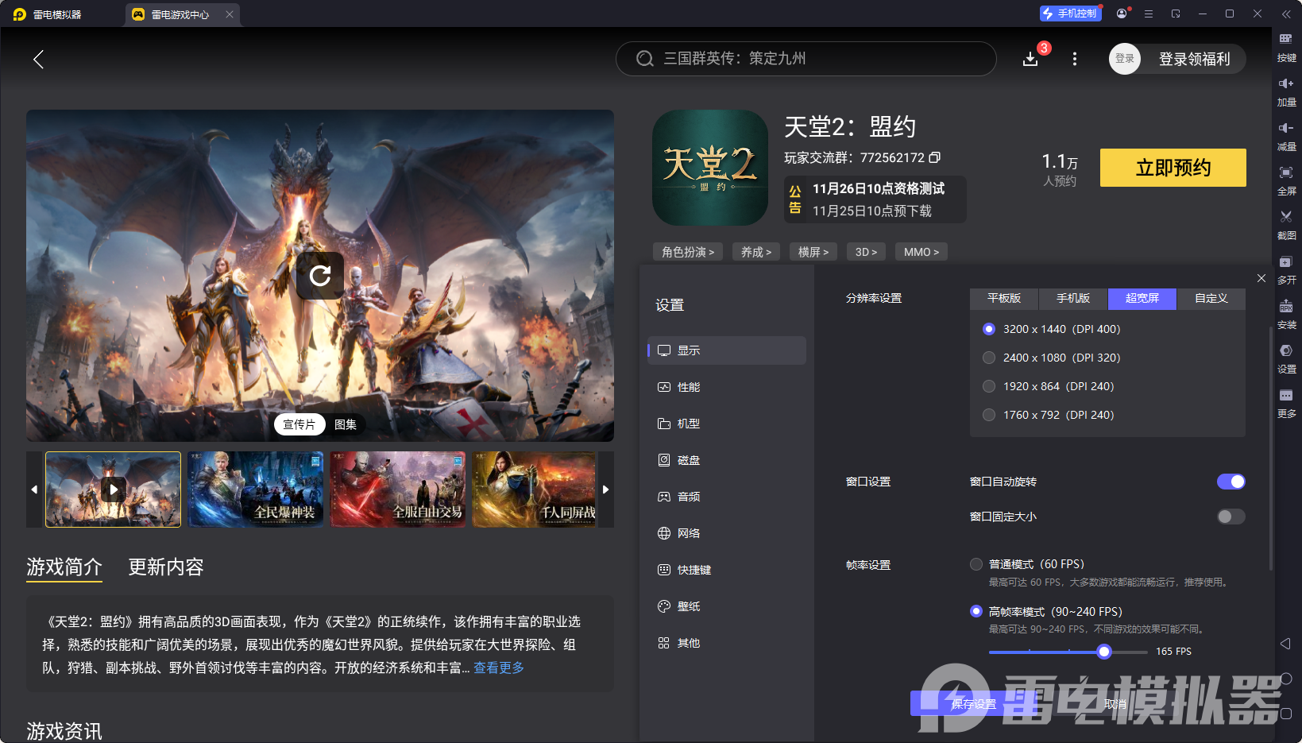Screen dimensions: 1302x743
Task: Open the 更新内容 tab
Action: (x=165, y=567)
